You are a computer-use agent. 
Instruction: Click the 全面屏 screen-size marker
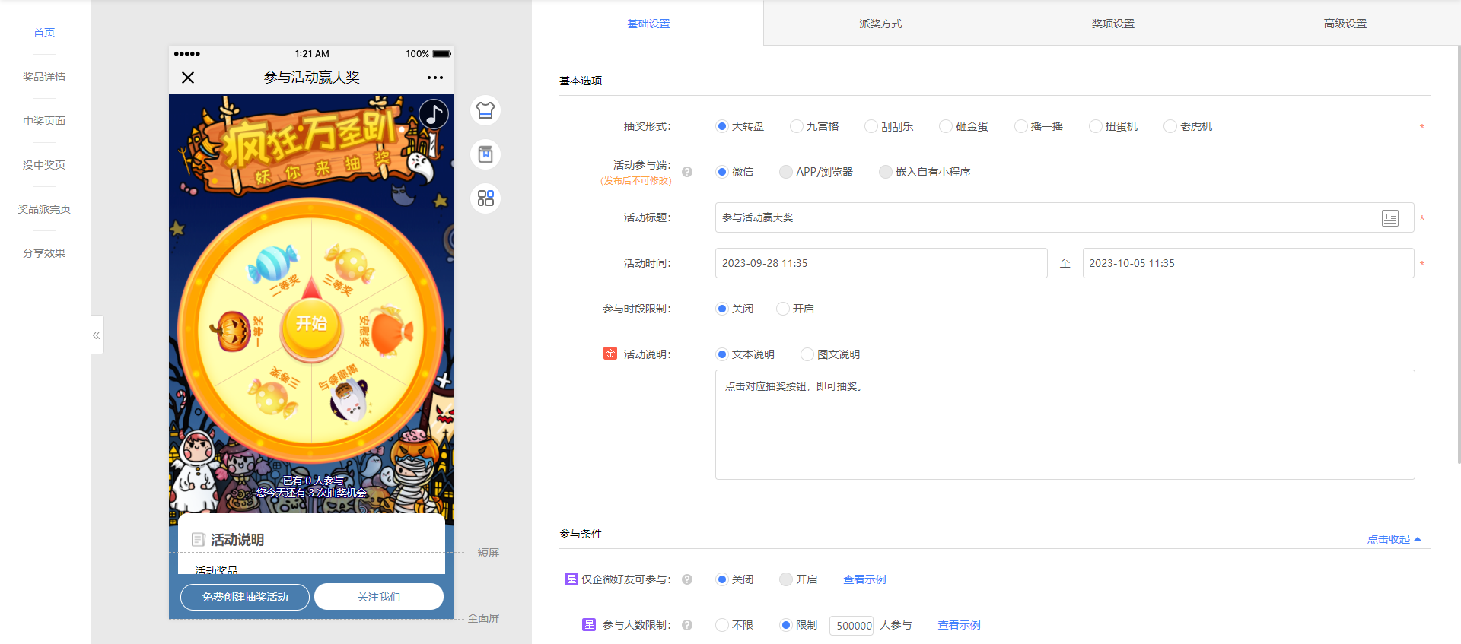[x=483, y=618]
